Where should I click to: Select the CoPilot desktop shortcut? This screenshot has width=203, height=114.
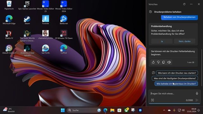[x=64, y=49]
